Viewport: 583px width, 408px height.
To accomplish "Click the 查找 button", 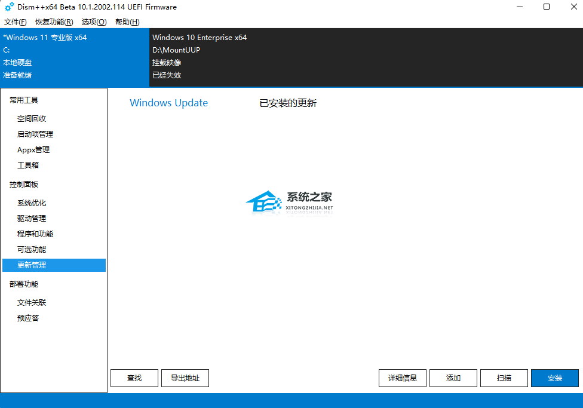I will click(x=134, y=378).
